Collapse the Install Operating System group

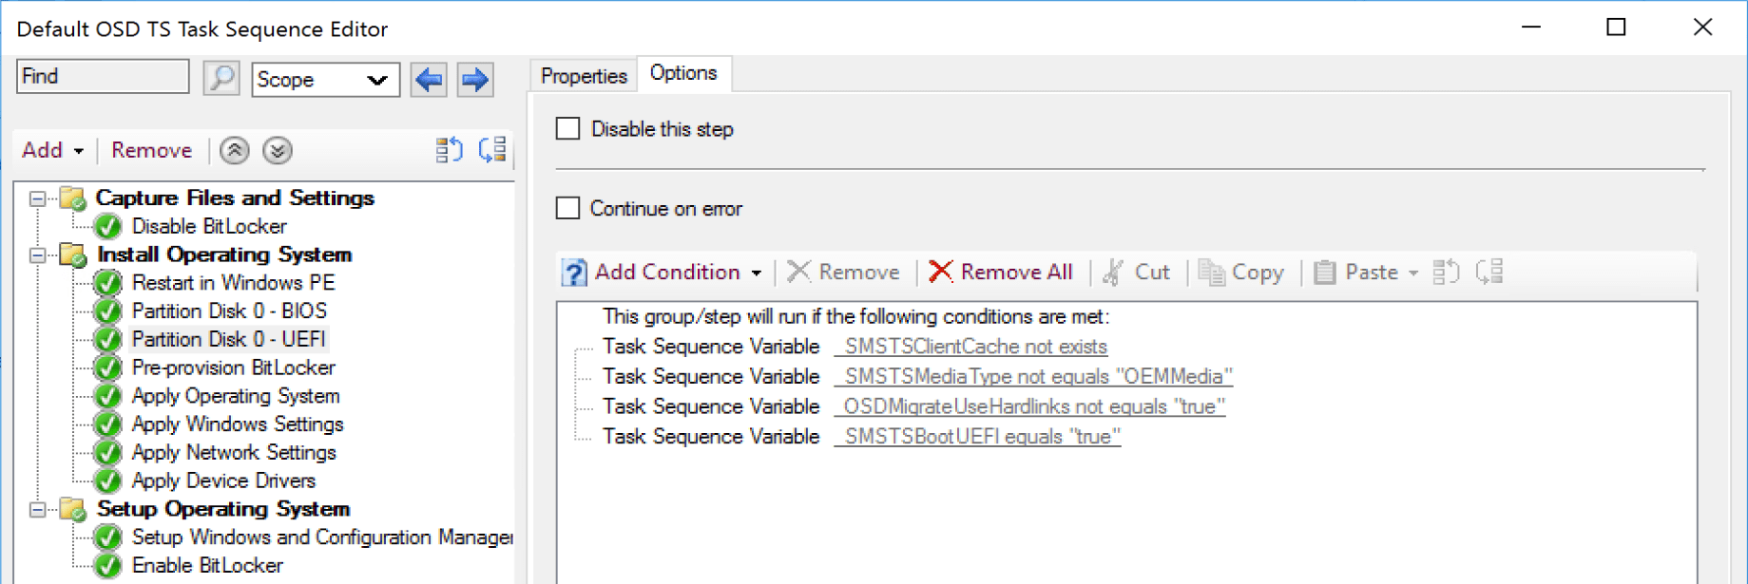coord(37,254)
